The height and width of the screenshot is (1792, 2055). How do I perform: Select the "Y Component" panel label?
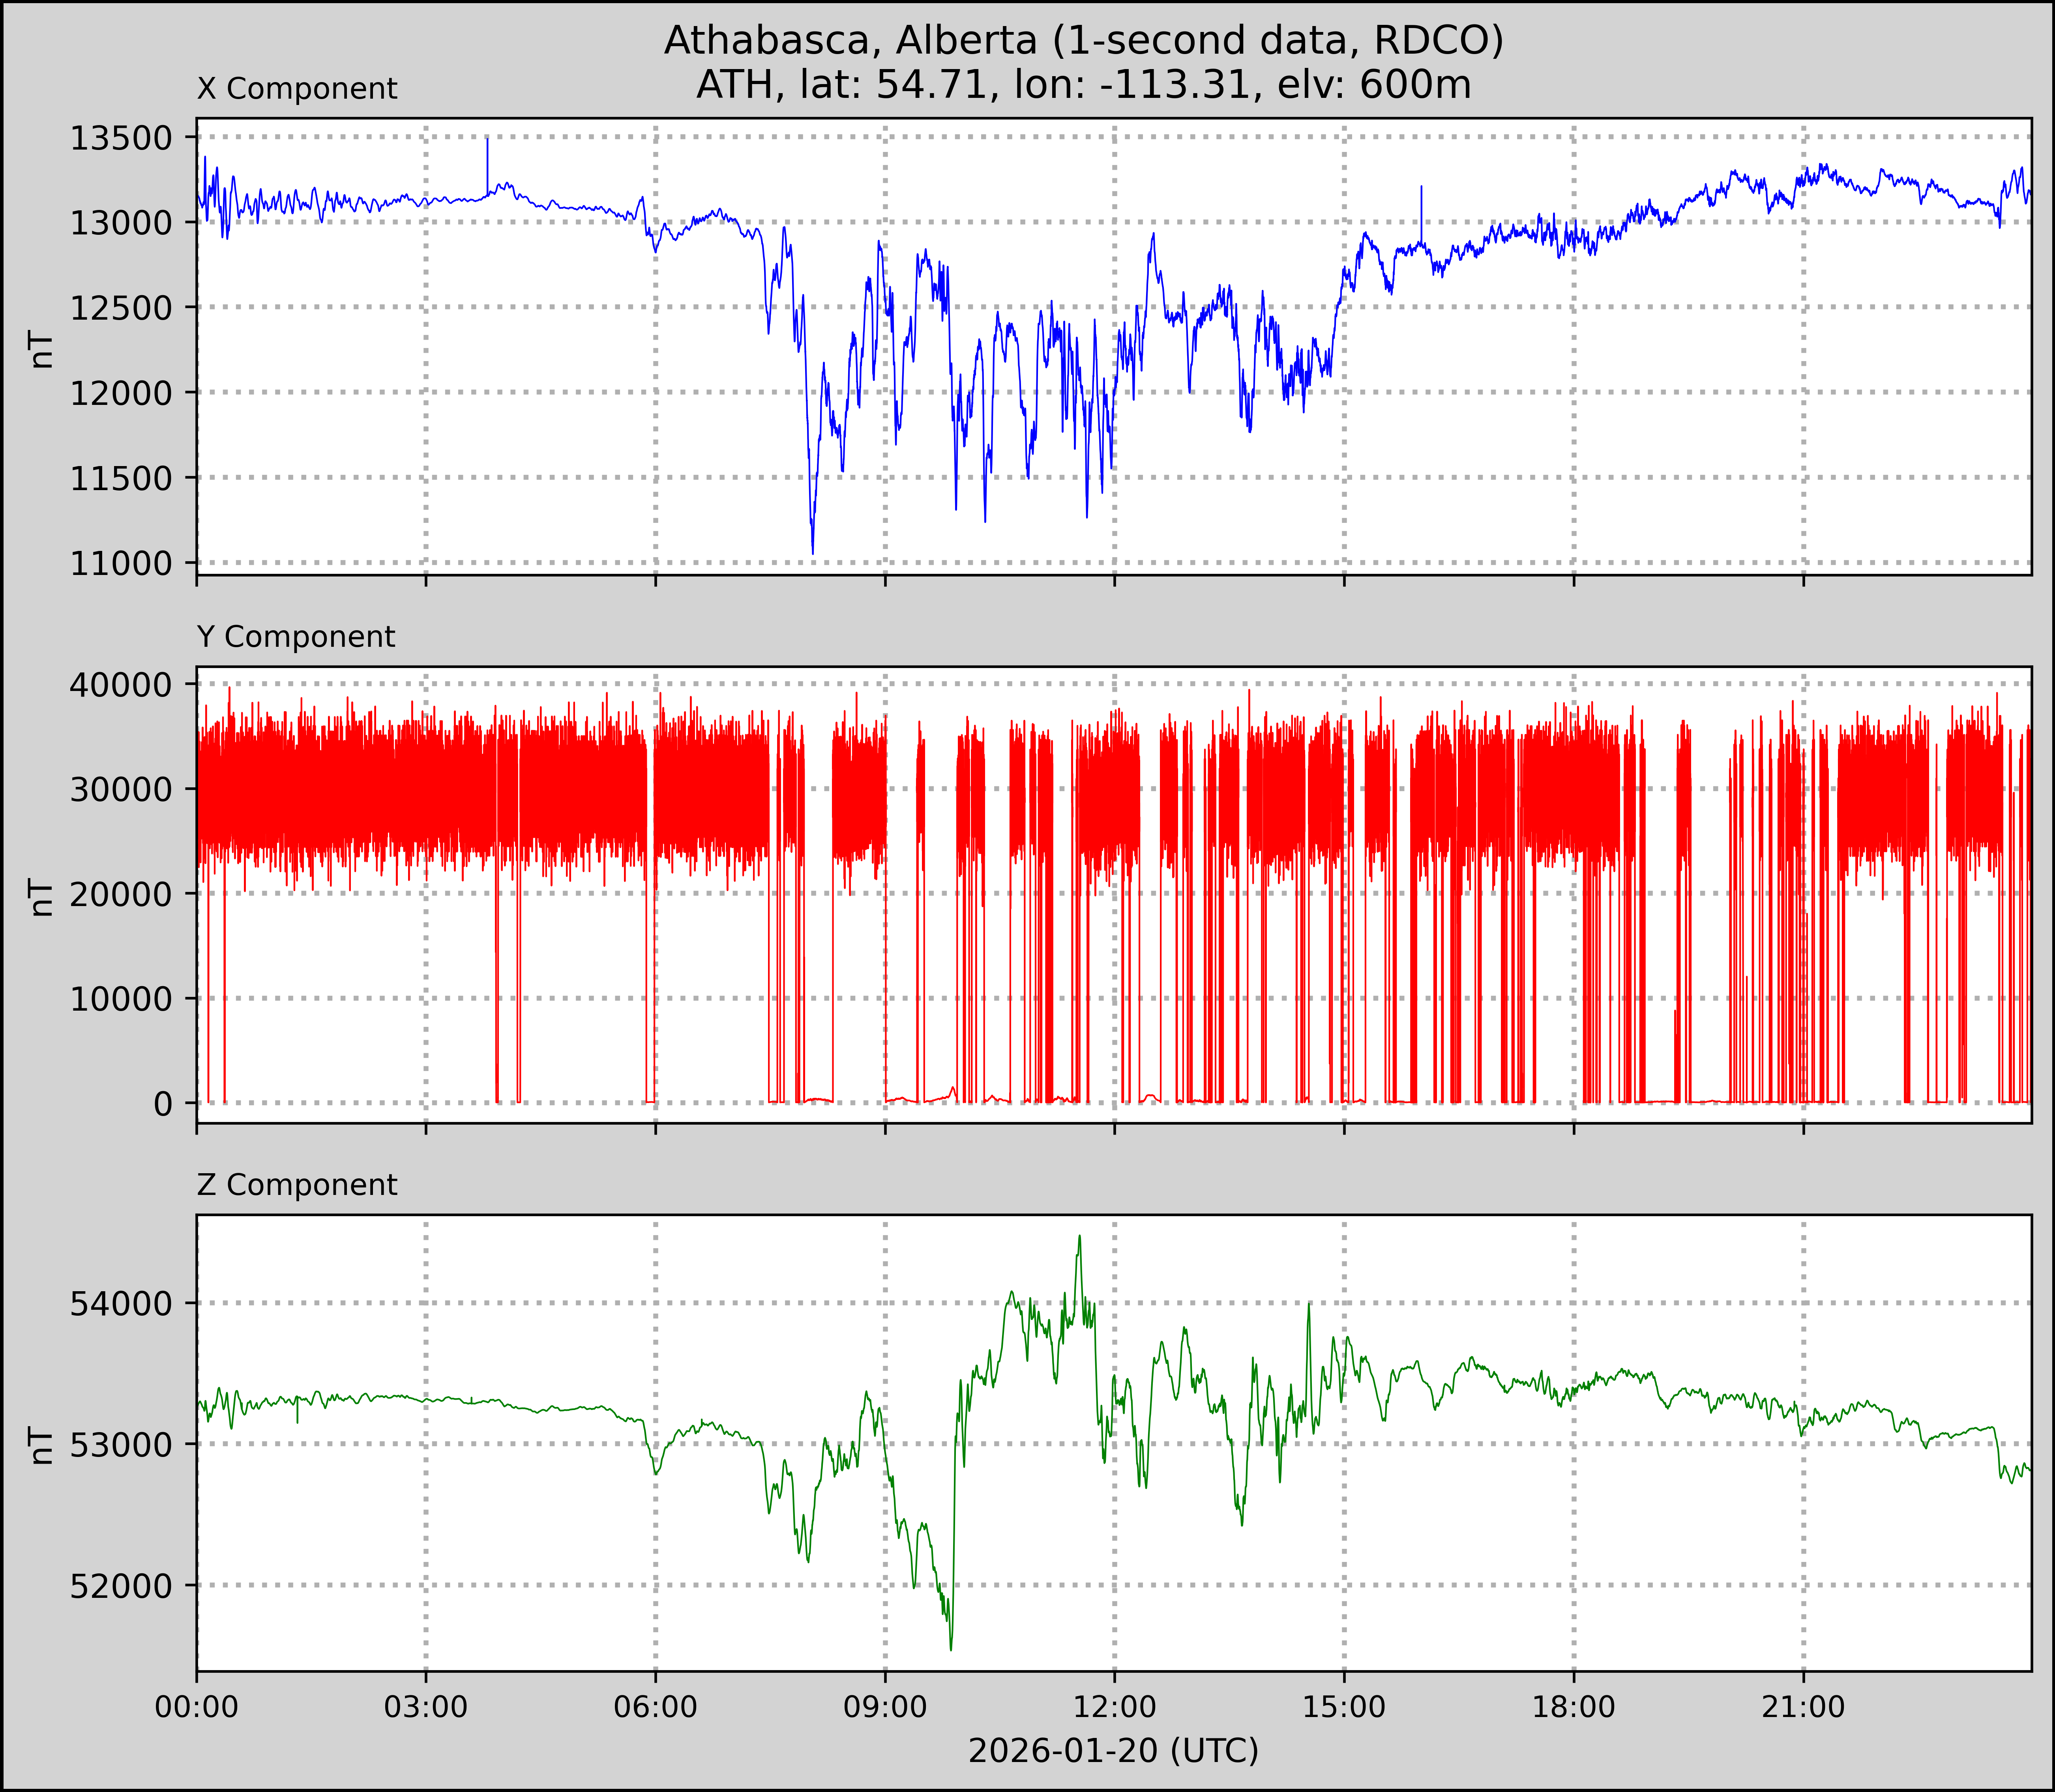[296, 637]
